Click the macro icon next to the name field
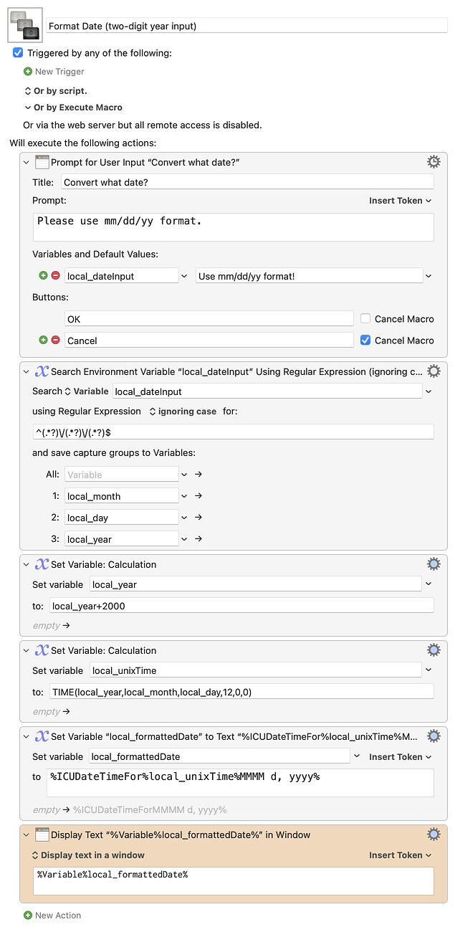 25,25
